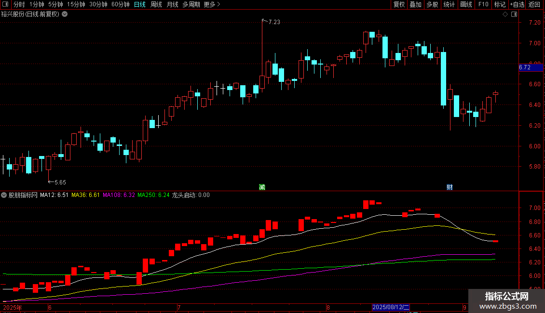Click the 7.23 high price label
This screenshot has height=313, width=545.
coord(274,22)
